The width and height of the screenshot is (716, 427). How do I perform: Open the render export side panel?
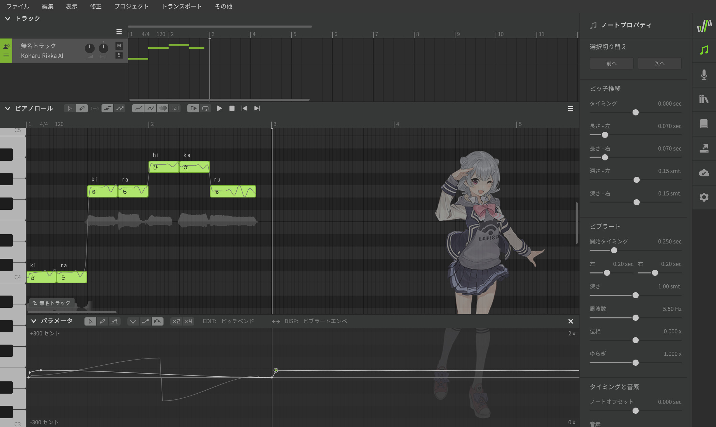point(704,148)
